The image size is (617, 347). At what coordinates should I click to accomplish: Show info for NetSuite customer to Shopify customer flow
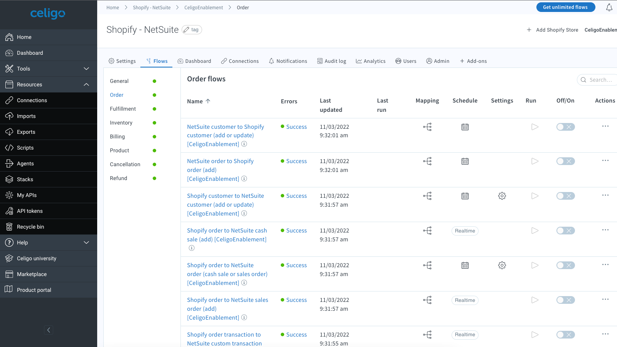[x=244, y=144]
